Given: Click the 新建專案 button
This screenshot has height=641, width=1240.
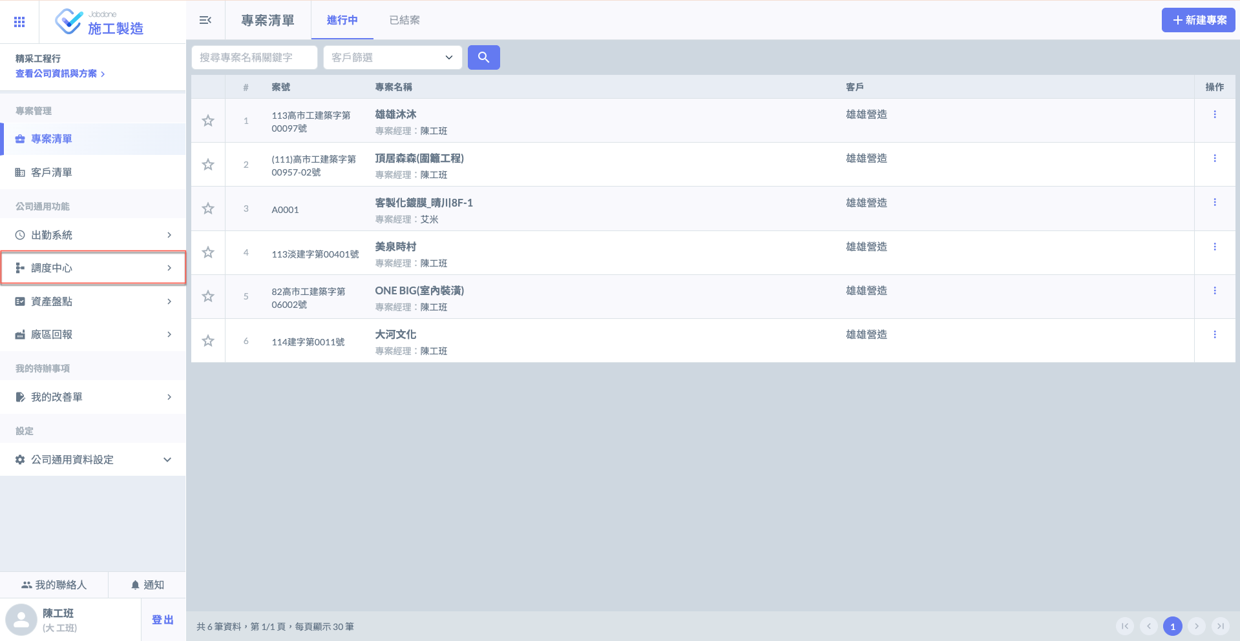Looking at the screenshot, I should (1198, 20).
